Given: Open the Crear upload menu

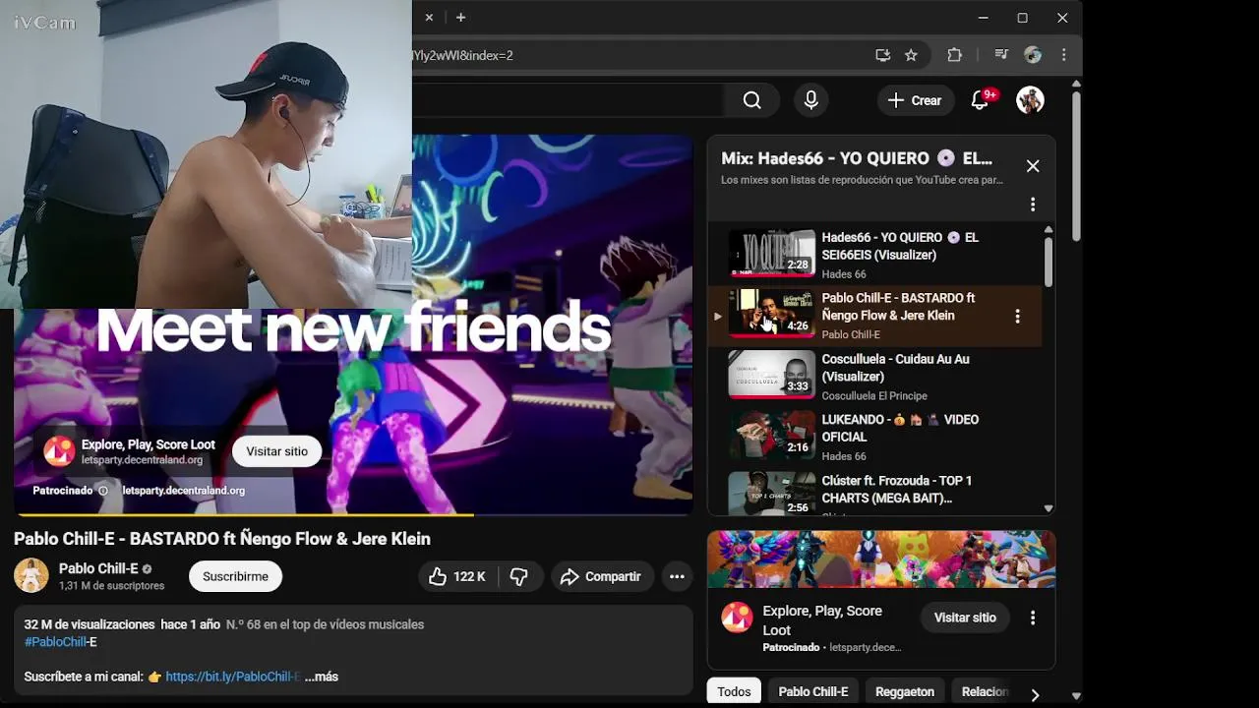Looking at the screenshot, I should point(916,100).
